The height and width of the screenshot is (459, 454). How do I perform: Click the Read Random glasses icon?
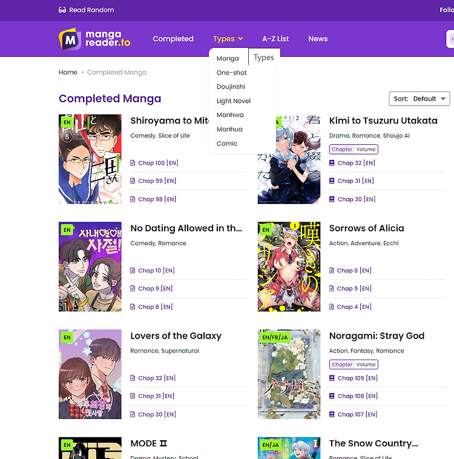click(x=62, y=10)
